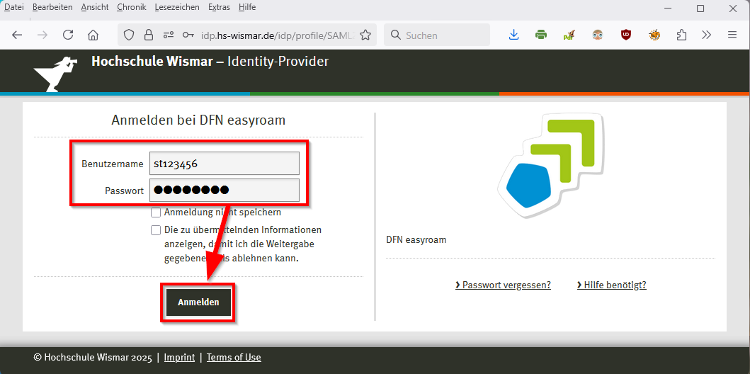Show site security padlock details

click(148, 35)
